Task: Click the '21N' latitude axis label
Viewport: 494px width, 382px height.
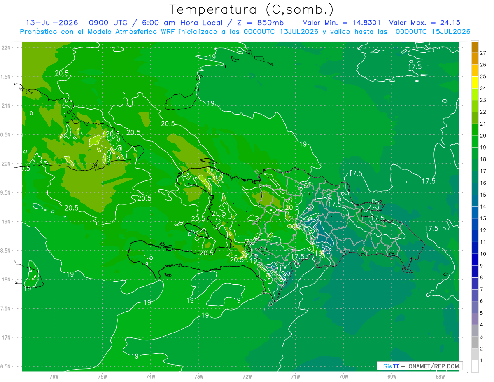Action: [6, 105]
